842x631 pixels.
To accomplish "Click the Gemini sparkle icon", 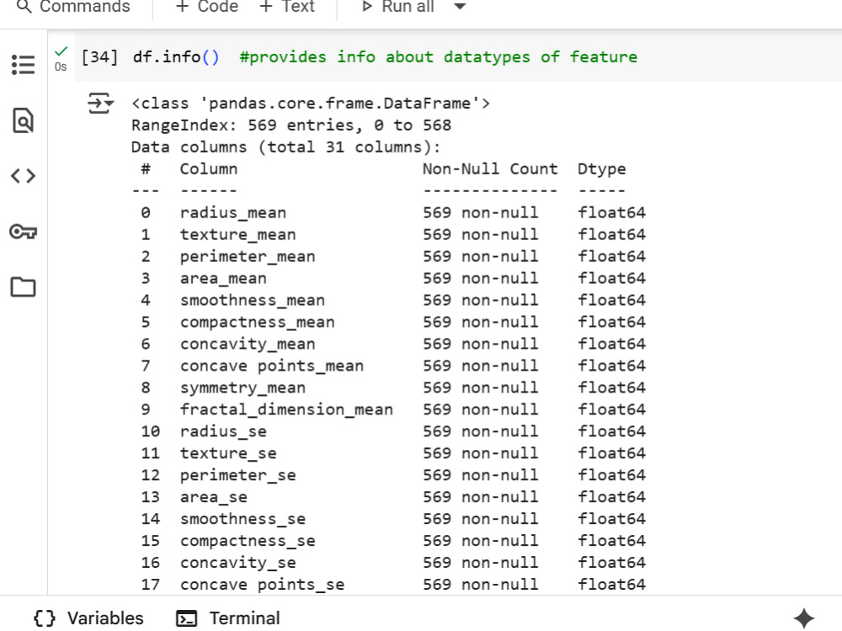I will point(804,618).
